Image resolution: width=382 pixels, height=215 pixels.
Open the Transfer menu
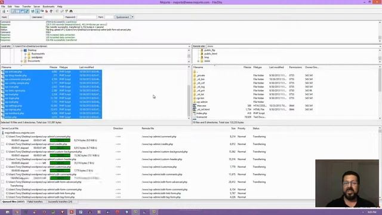tap(26, 7)
